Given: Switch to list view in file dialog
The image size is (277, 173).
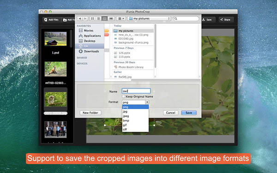Looking at the screenshot, I should tap(99, 18).
